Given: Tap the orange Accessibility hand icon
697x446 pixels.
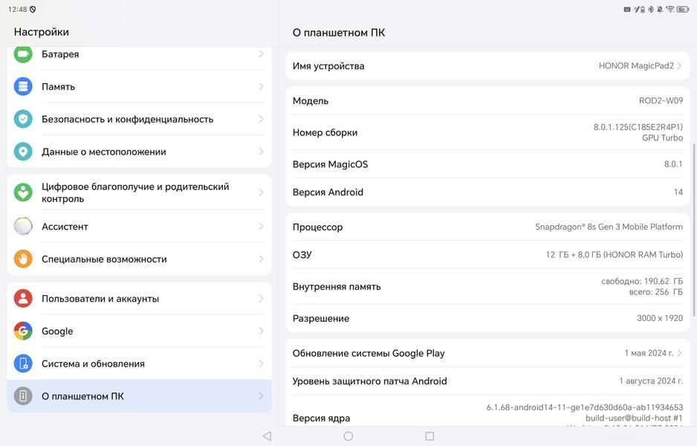Looking at the screenshot, I should pos(23,259).
